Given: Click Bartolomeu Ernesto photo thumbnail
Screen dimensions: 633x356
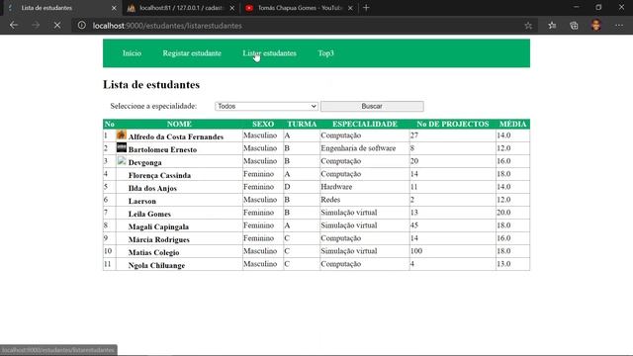Looking at the screenshot, I should 122,147.
